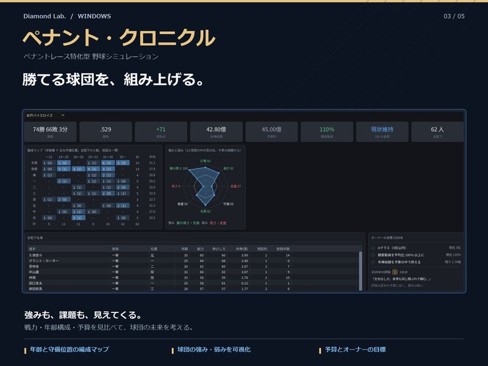Click the roster table vertical scrollbar
Image resolution: width=488 pixels, height=366 pixels.
pos(361,271)
